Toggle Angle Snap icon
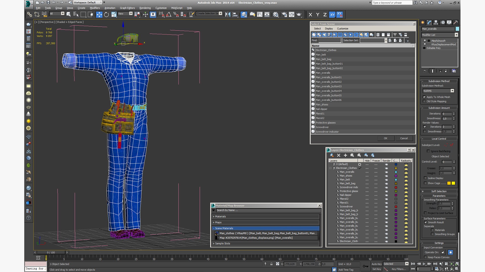Image resolution: width=485 pixels, height=272 pixels. [x=168, y=15]
